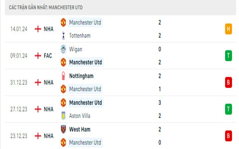The height and width of the screenshot is (149, 239).
Task: Click the Tottenham club crest icon
Action: (63, 35)
